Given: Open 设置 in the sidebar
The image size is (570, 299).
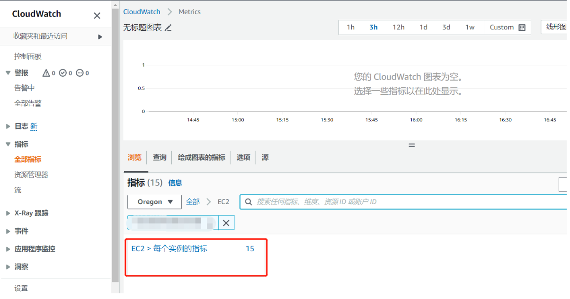Looking at the screenshot, I should point(21,288).
